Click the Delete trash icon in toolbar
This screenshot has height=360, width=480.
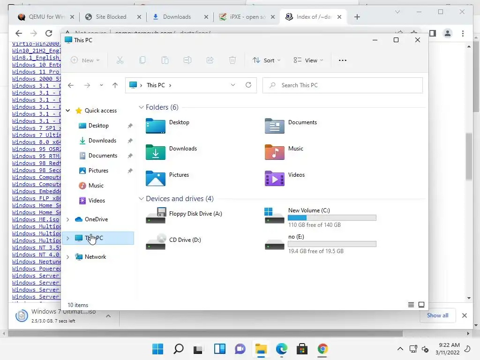tap(232, 60)
